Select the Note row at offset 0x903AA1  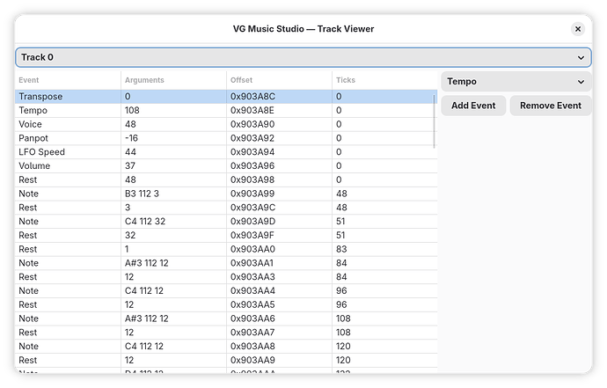tap(226, 263)
